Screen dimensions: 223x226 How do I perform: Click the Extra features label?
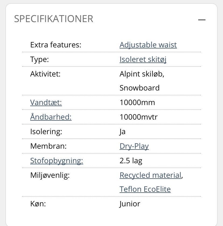55,45
